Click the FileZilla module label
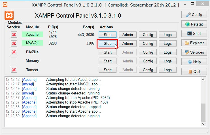 [x=32, y=52]
